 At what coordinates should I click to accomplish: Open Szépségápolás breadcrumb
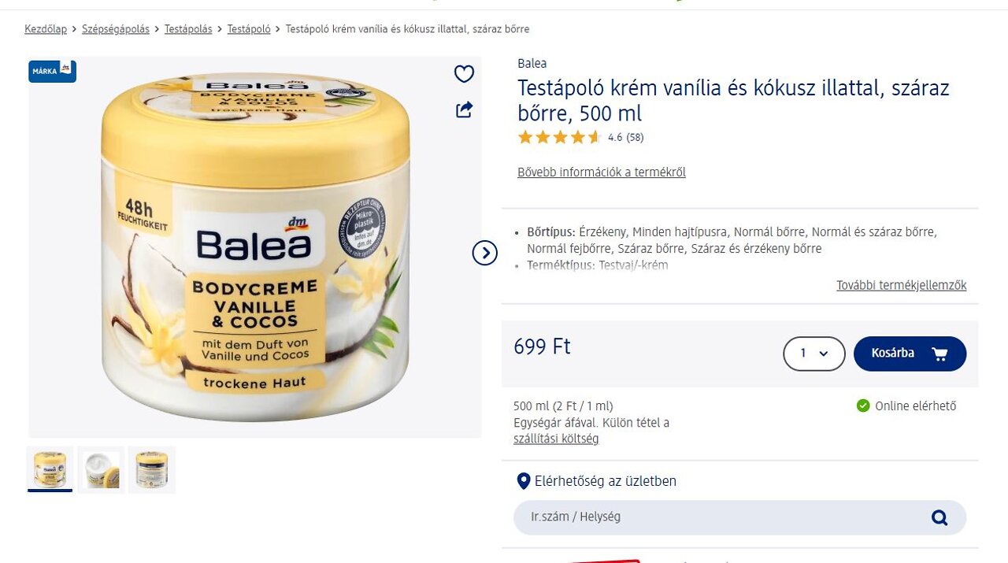coord(116,29)
